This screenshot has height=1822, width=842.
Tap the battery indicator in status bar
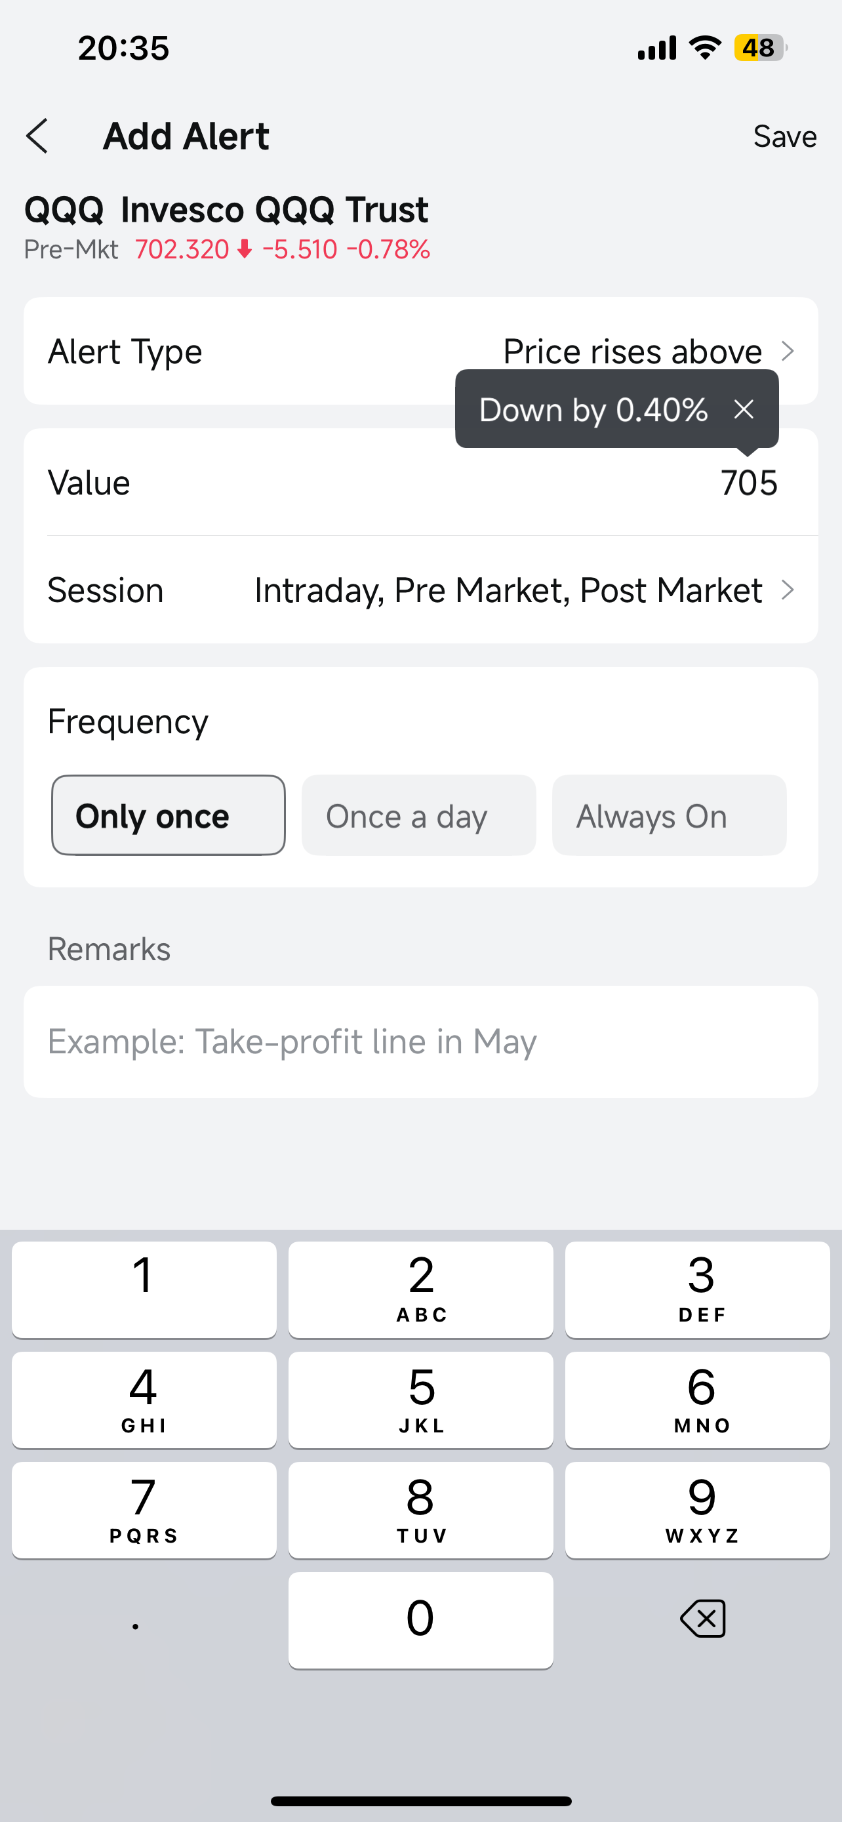pyautogui.click(x=760, y=48)
